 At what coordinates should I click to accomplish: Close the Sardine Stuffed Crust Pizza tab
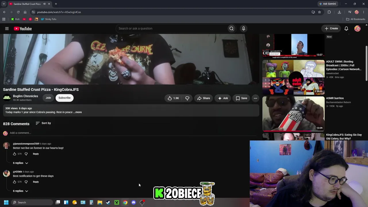49,4
